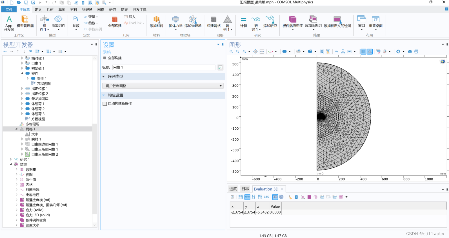Click the broom clear-table icon in Evaluation toolbar
Image resolution: width=449 pixels, height=238 pixels.
coord(290,197)
